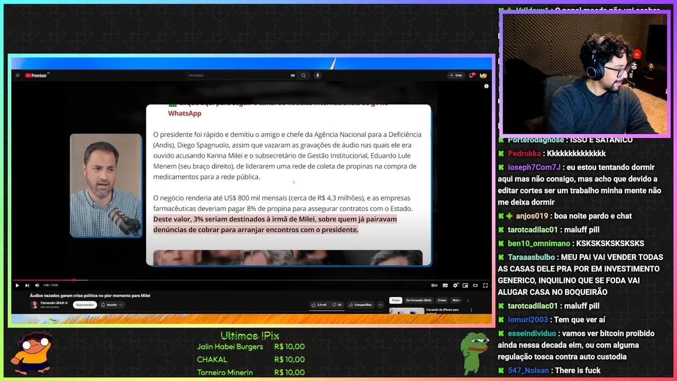Open Fernando Ulrich channel avatar

(34, 305)
